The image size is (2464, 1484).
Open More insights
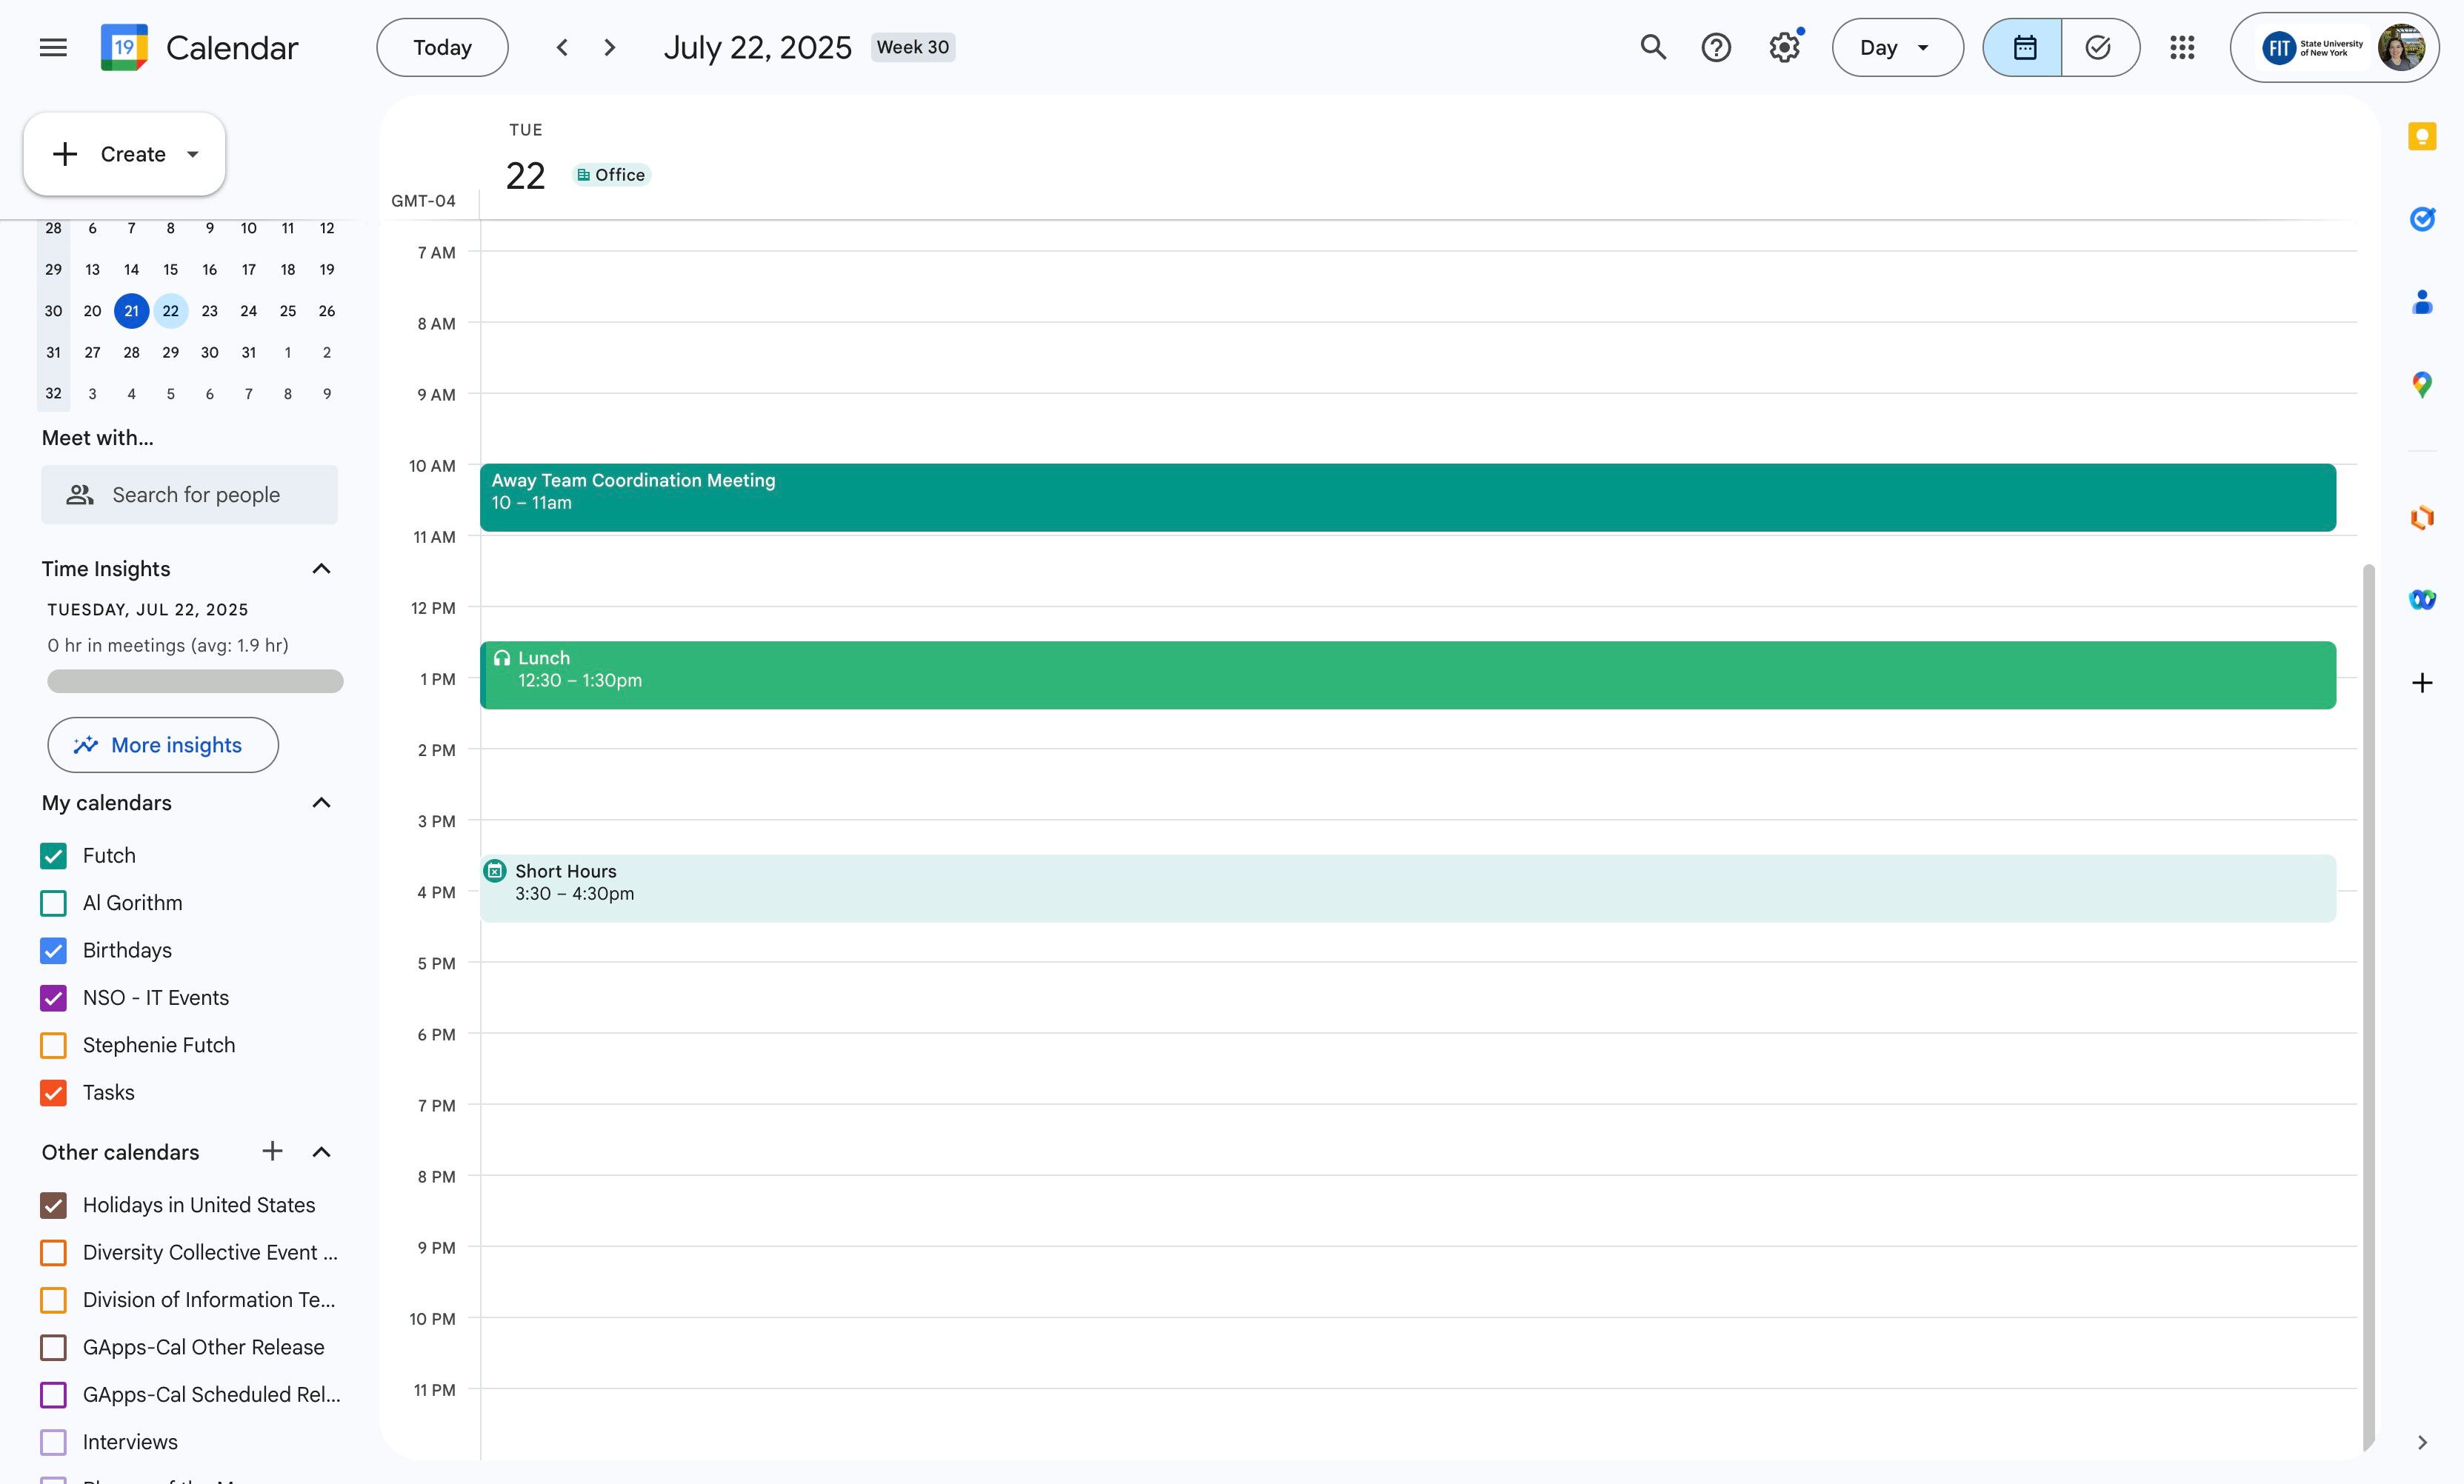163,744
